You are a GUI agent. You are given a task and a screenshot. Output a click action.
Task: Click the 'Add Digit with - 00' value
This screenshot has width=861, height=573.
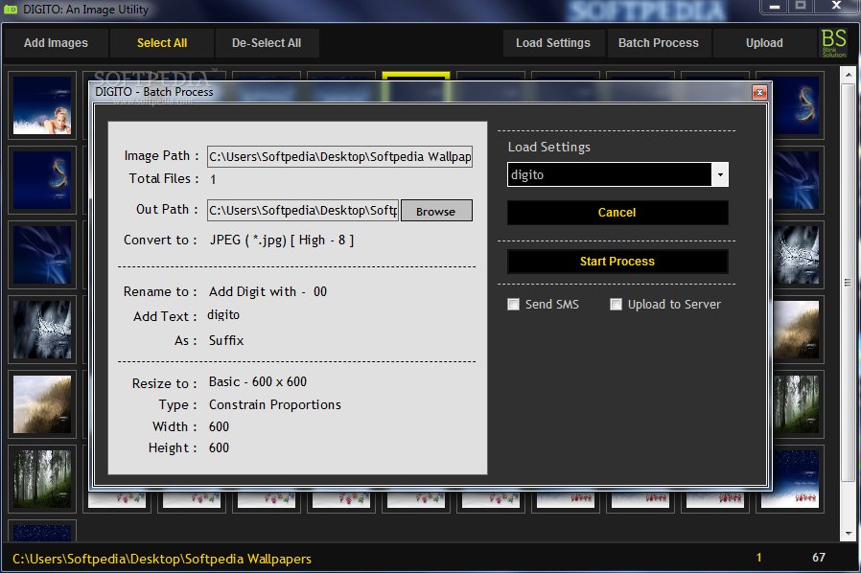[x=268, y=291]
